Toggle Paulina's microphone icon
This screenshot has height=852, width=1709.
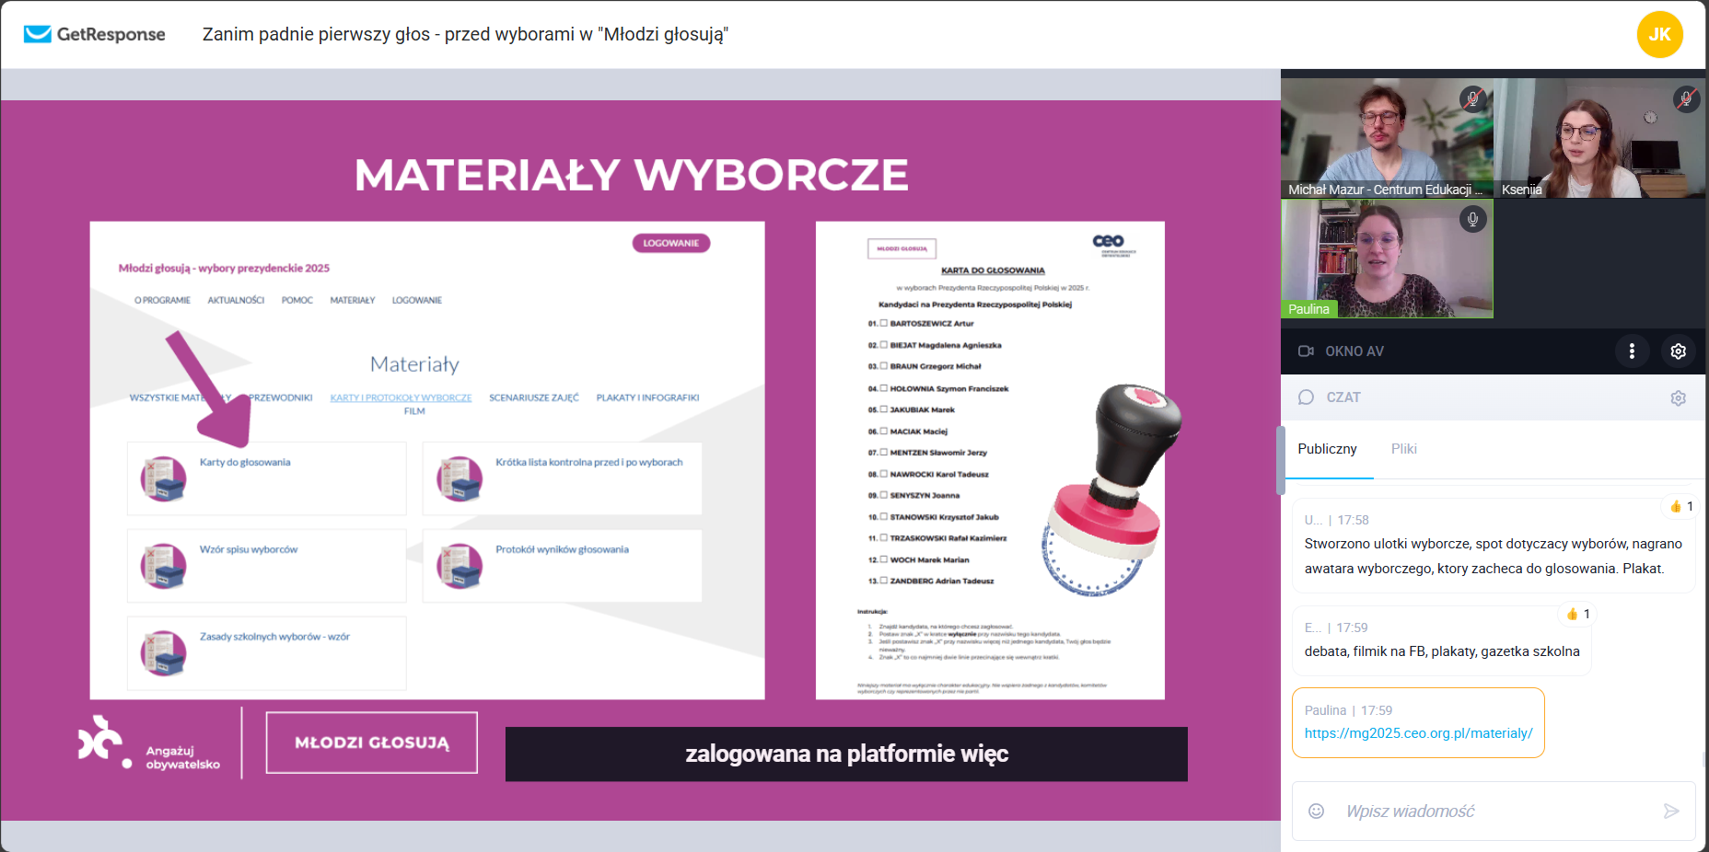pos(1472,219)
